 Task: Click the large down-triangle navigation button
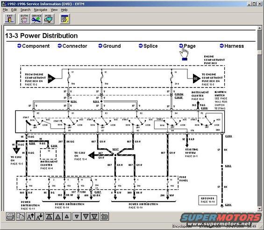click(86, 216)
